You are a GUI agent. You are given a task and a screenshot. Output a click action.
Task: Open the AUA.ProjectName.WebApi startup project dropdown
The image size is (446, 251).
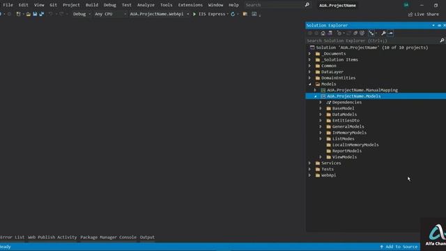point(159,14)
